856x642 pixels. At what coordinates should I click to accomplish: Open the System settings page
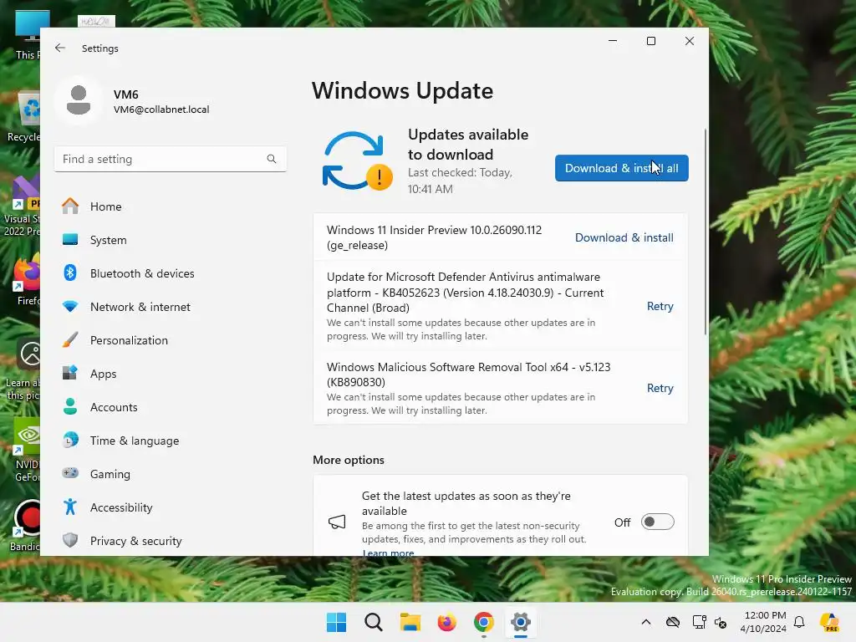tap(171, 240)
